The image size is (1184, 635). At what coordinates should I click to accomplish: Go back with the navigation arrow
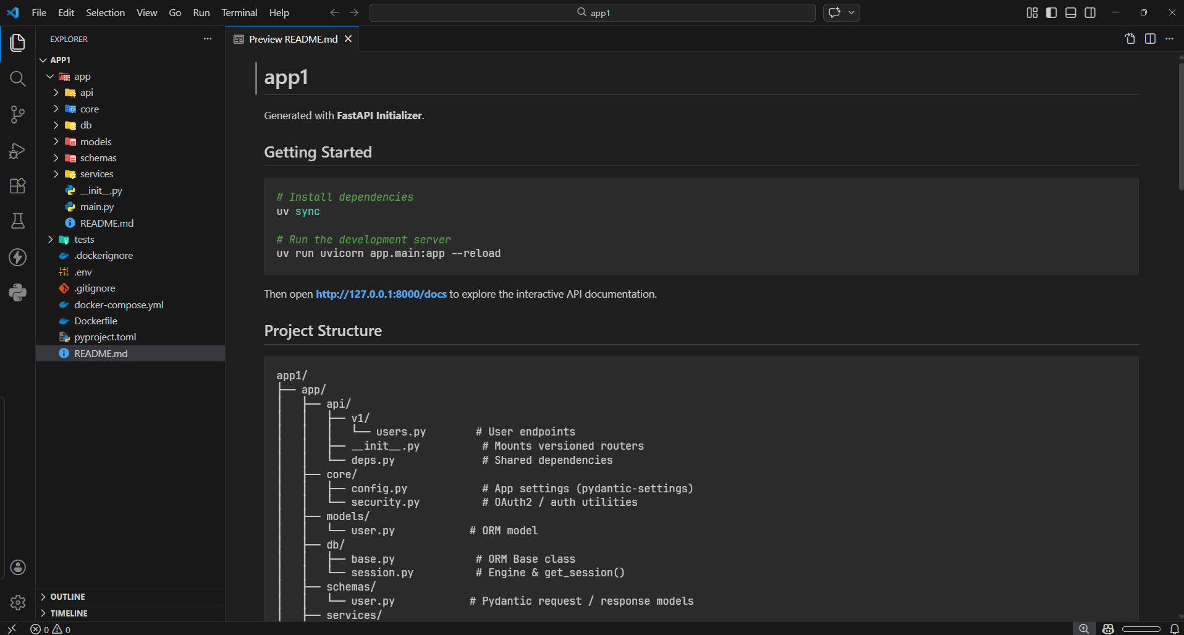(334, 12)
